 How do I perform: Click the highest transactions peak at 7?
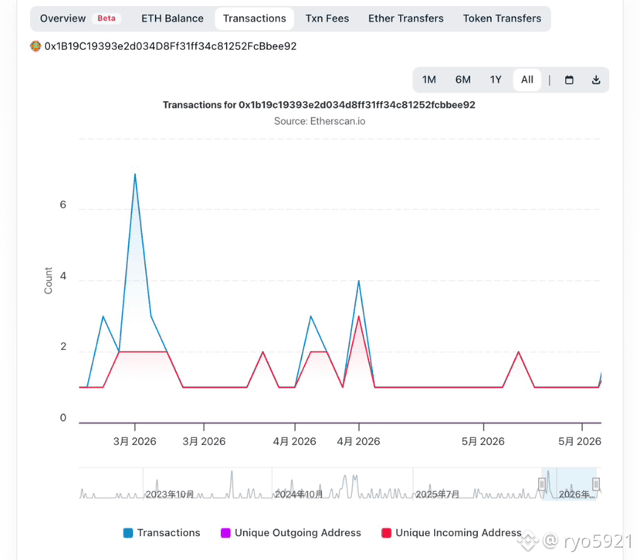pyautogui.click(x=135, y=174)
